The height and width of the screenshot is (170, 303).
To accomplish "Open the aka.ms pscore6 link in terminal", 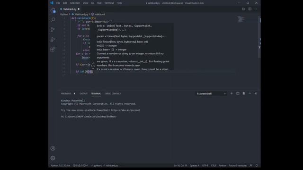I will click(x=125, y=110).
